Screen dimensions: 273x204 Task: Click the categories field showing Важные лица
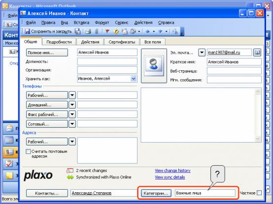click(205, 193)
